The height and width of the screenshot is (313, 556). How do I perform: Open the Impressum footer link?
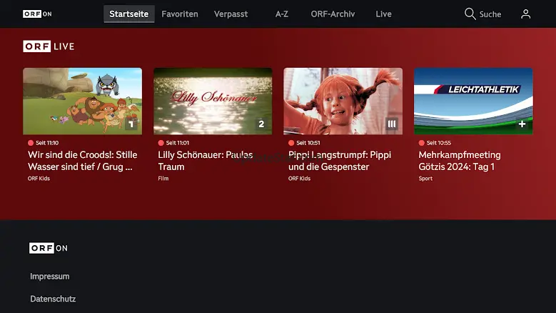[x=50, y=276]
